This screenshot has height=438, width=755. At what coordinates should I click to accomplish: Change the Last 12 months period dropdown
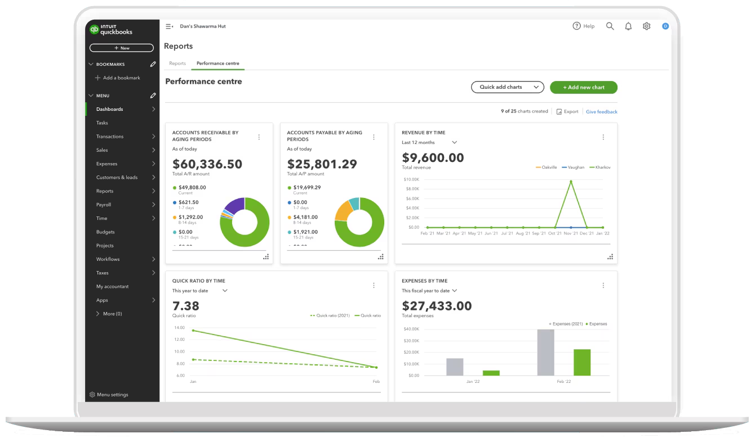pyautogui.click(x=429, y=143)
